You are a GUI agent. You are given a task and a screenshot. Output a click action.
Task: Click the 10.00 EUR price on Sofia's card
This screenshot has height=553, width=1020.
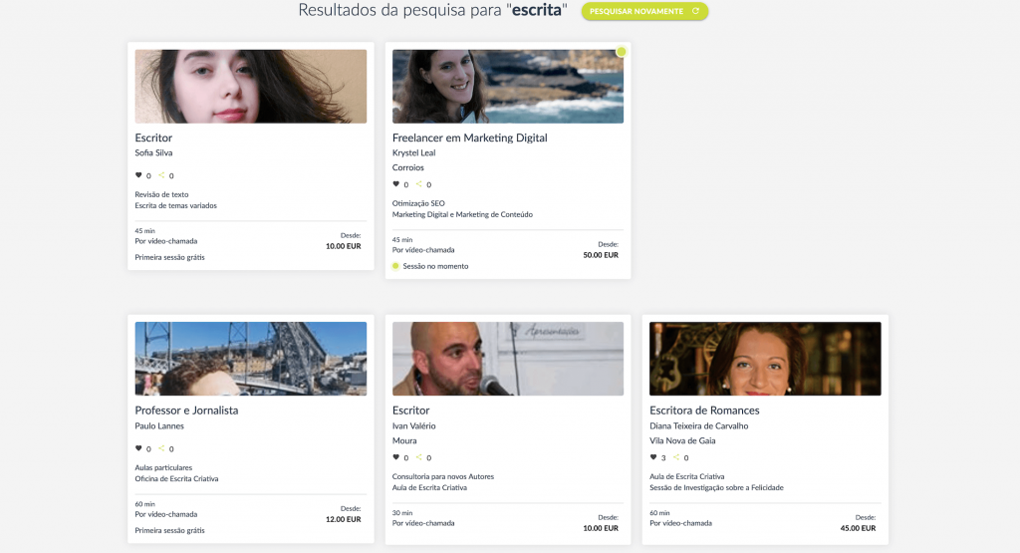[x=344, y=246]
